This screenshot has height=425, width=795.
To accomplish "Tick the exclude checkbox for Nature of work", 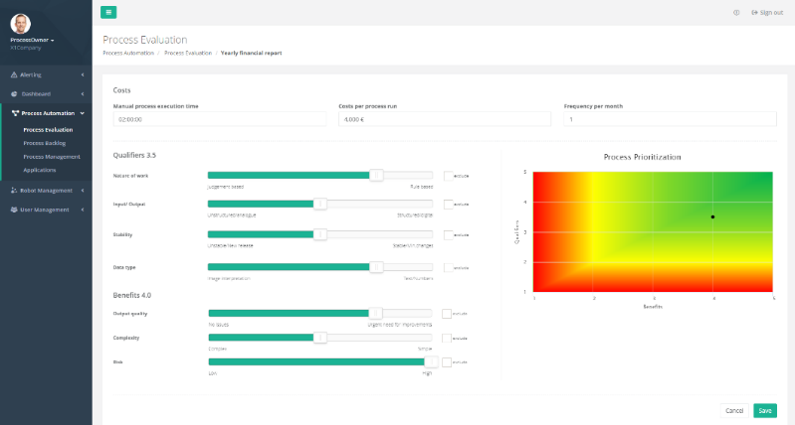I will (x=448, y=175).
